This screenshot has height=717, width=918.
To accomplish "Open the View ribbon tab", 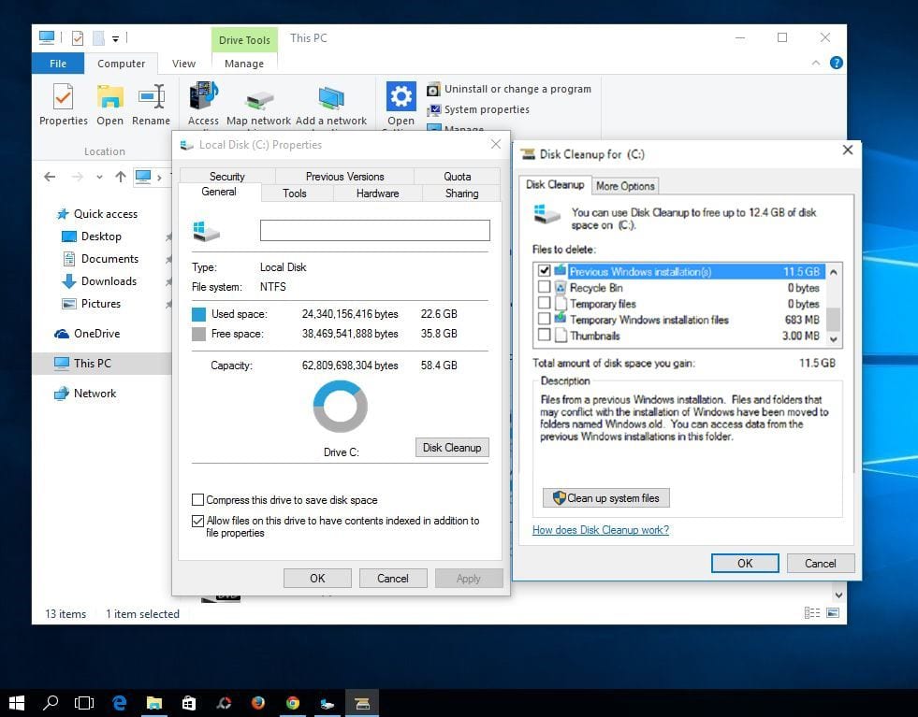I will [183, 63].
